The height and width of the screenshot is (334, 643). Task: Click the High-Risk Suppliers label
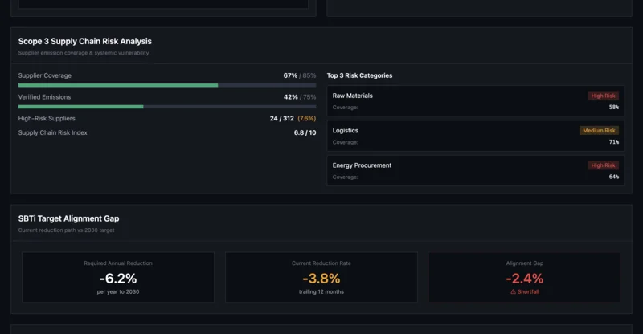click(x=47, y=118)
